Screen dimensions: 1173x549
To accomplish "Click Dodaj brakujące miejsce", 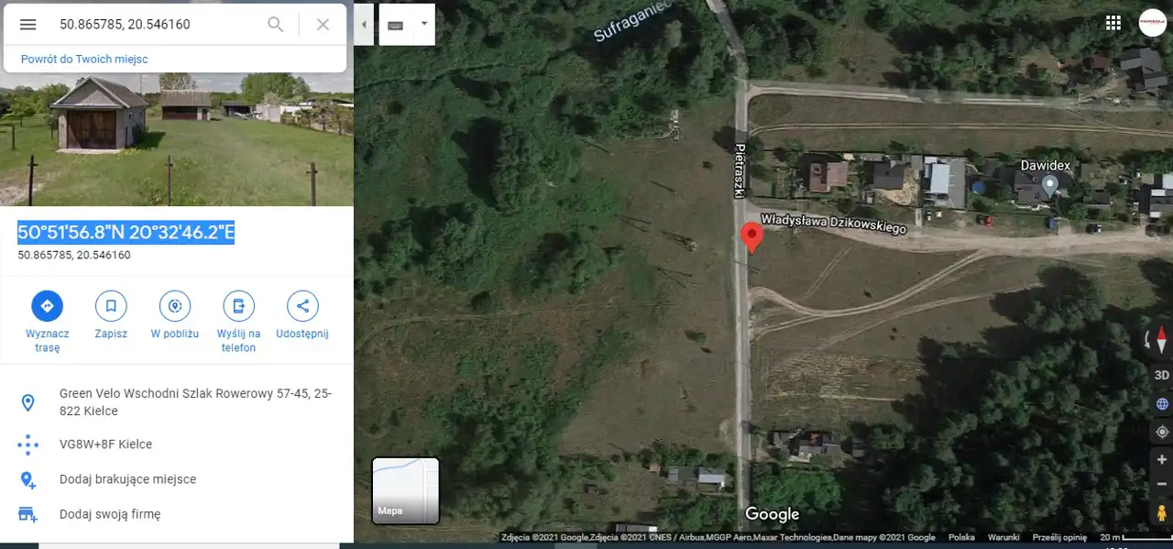I will coord(127,479).
